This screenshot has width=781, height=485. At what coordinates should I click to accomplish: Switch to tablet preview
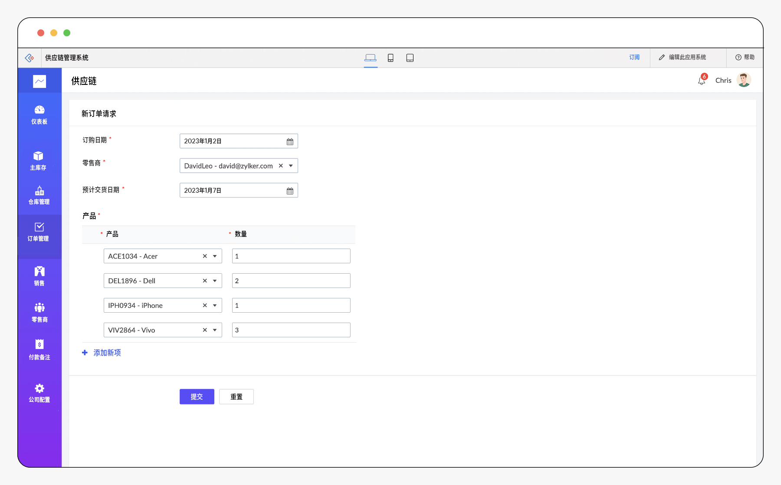(410, 58)
